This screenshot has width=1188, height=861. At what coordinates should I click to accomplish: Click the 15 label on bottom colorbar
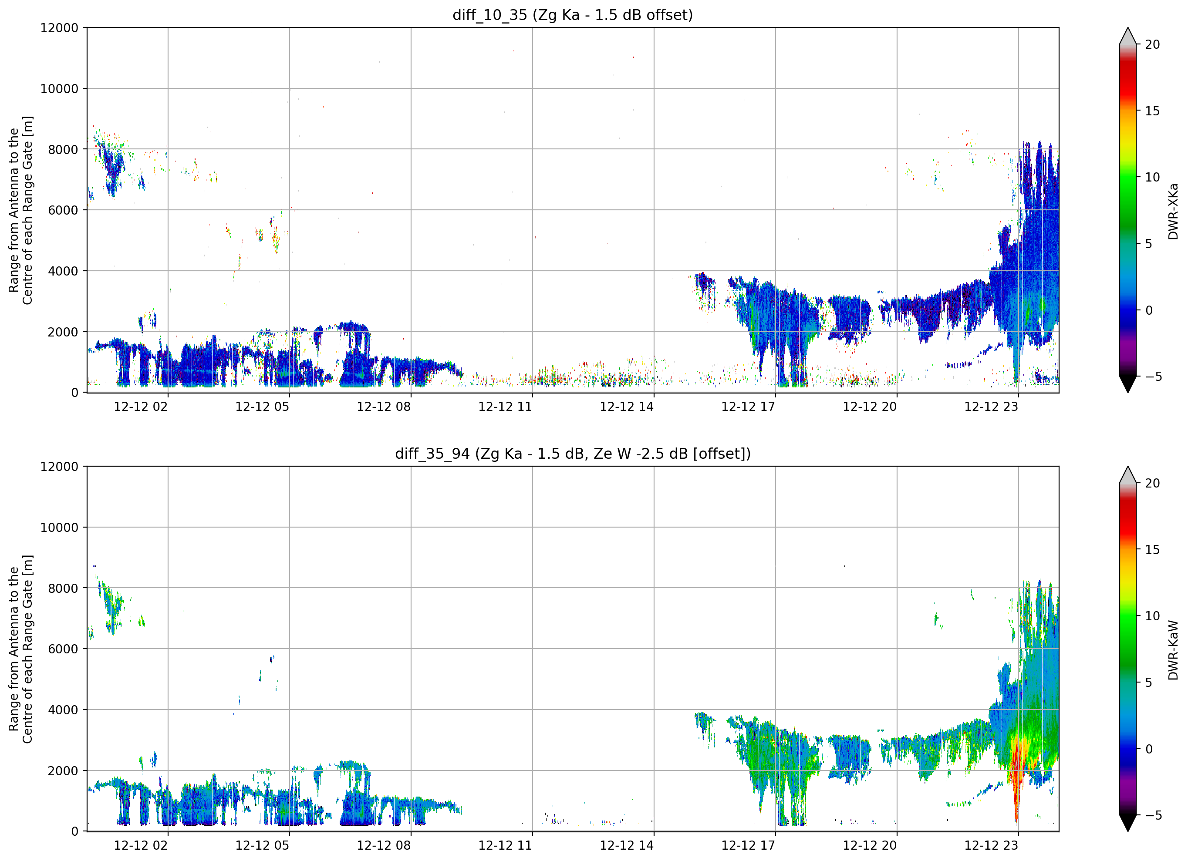pos(1152,550)
